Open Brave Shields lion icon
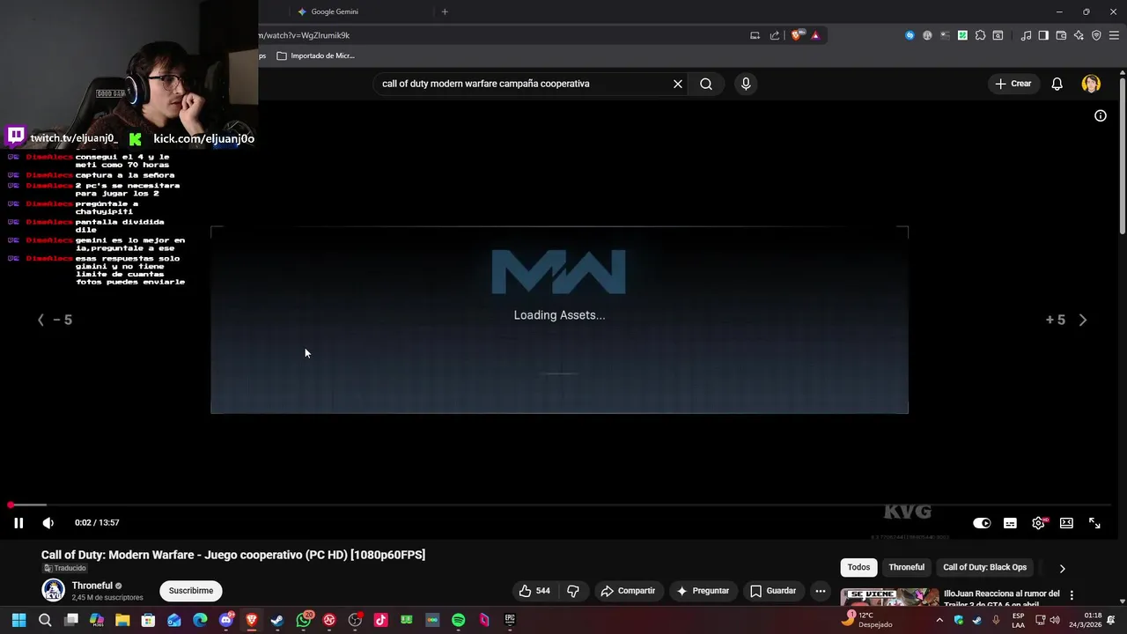This screenshot has width=1127, height=634. tap(798, 35)
